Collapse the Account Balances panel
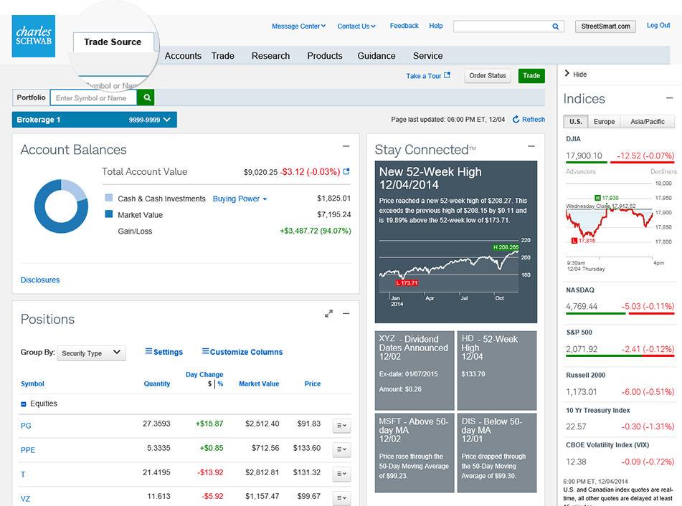 point(346,145)
